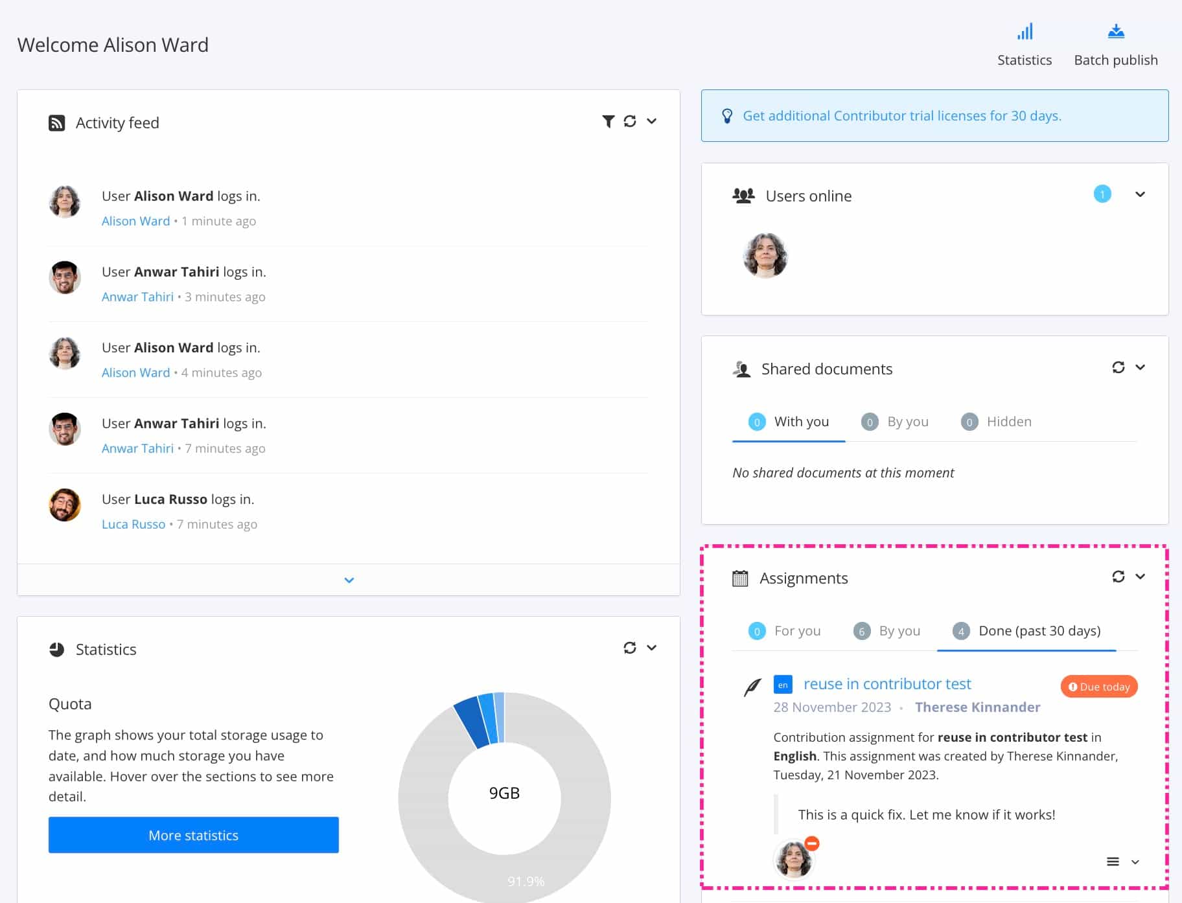The image size is (1182, 903).
Task: Refresh the Shared documents panel
Action: pyautogui.click(x=1118, y=367)
